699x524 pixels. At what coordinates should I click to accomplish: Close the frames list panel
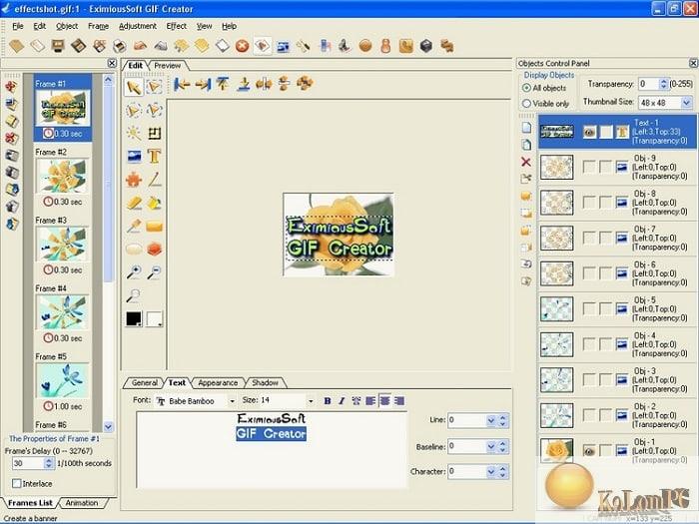(x=112, y=63)
